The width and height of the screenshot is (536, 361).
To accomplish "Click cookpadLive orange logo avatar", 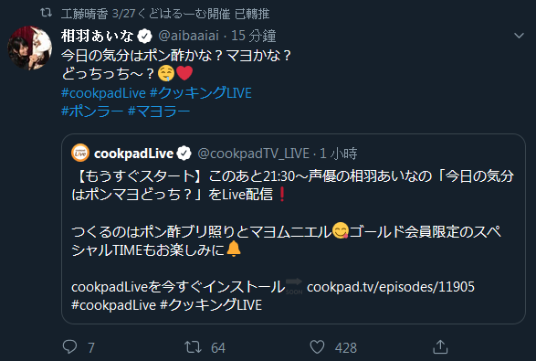I will pyautogui.click(x=80, y=153).
